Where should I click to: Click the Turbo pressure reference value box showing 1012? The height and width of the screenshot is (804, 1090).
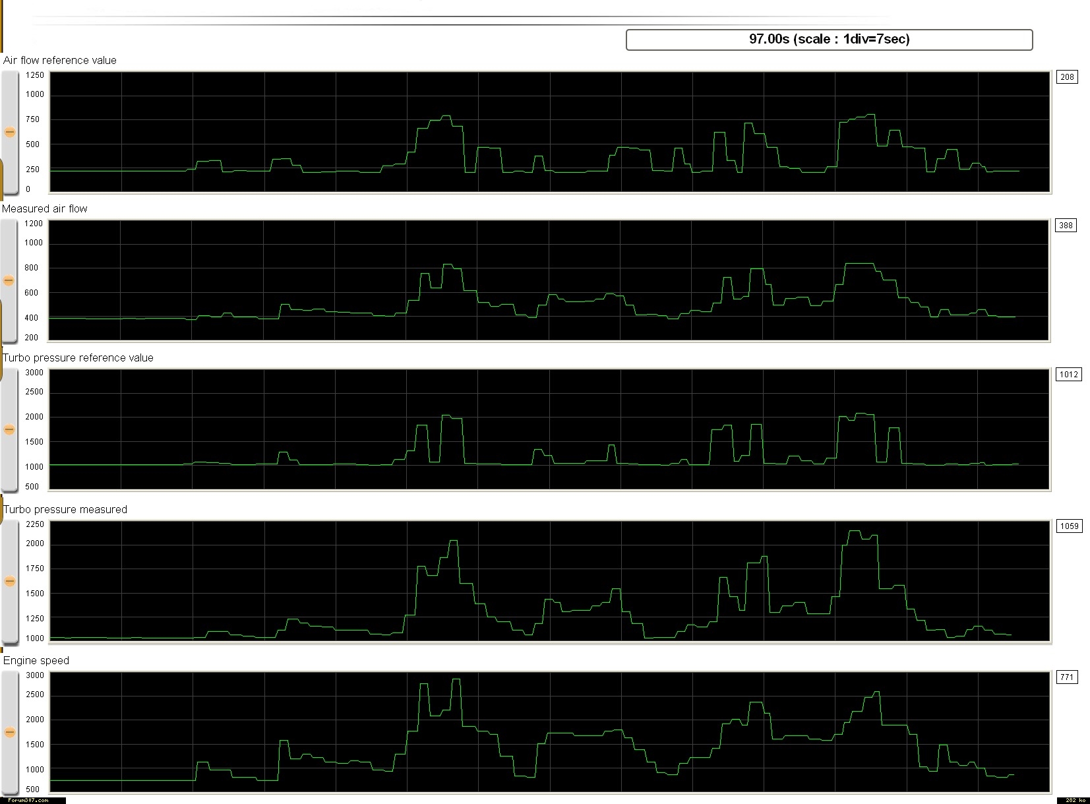click(1068, 375)
